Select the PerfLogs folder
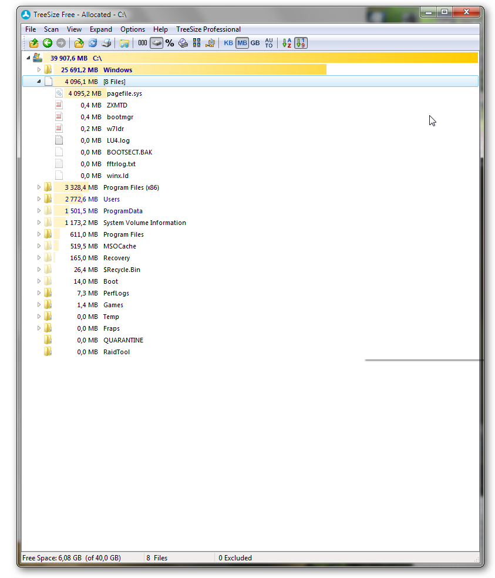Viewport: 495px width, 578px height. [x=116, y=293]
